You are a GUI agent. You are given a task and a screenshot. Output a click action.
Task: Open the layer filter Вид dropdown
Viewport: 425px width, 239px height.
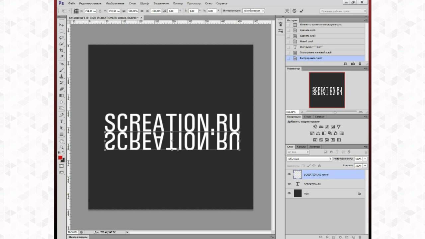[x=298, y=152]
